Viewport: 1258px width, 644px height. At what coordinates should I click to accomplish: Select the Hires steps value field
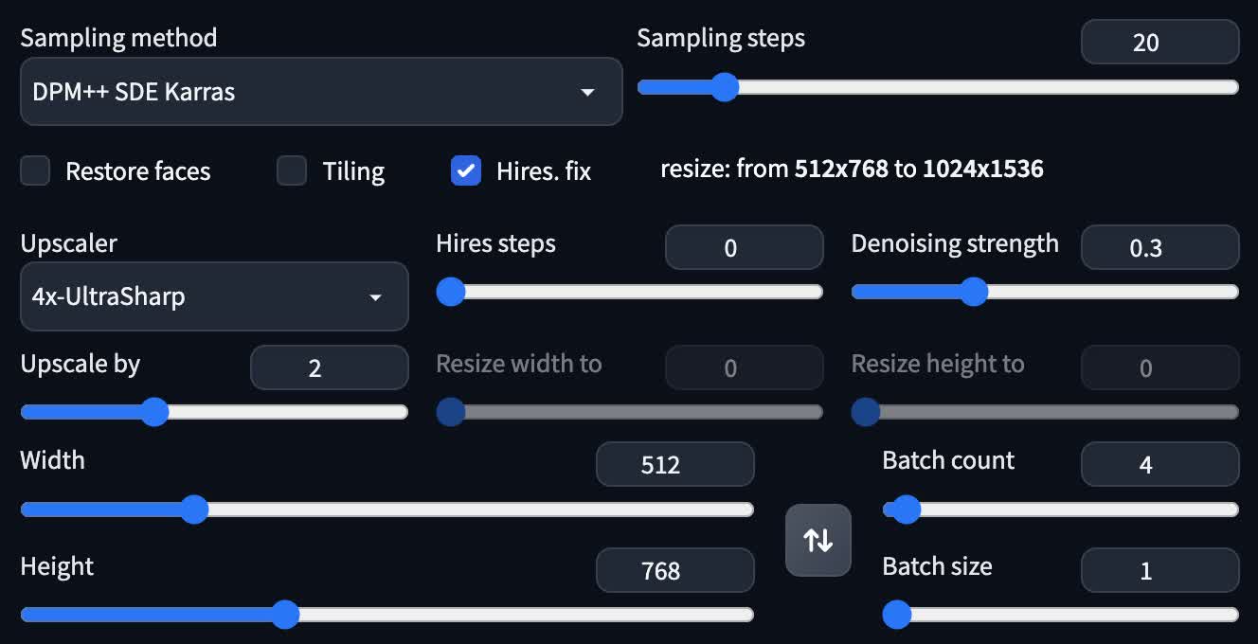coord(744,247)
